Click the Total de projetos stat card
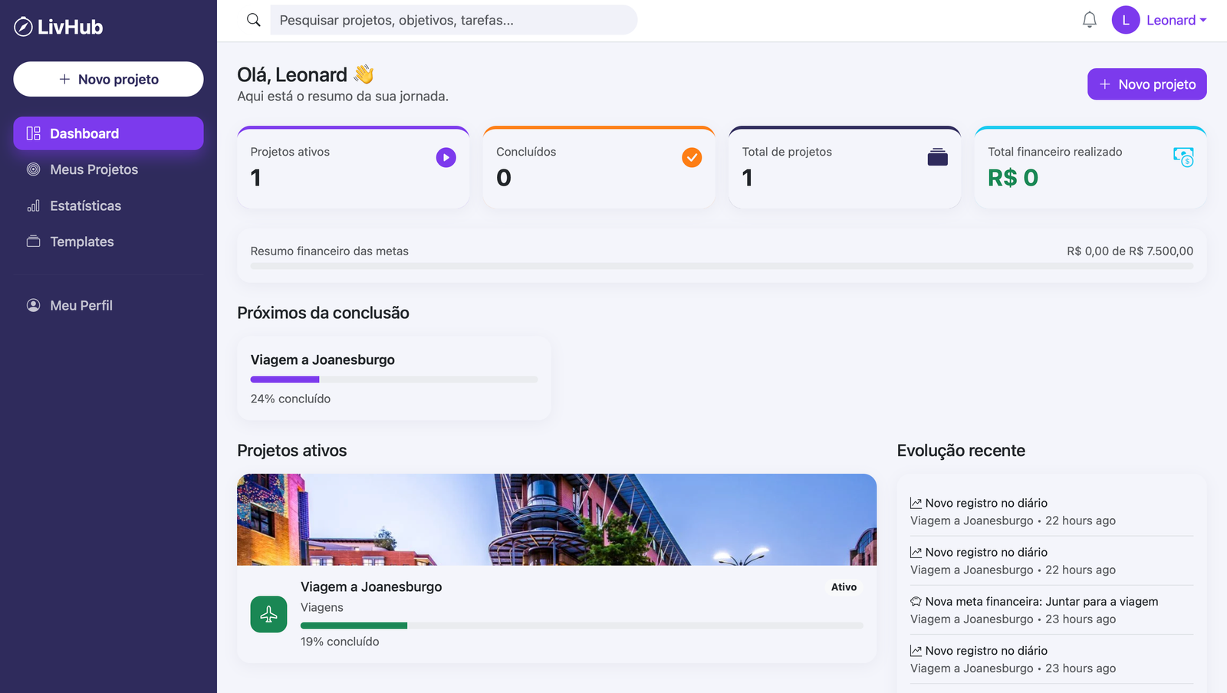 click(845, 167)
